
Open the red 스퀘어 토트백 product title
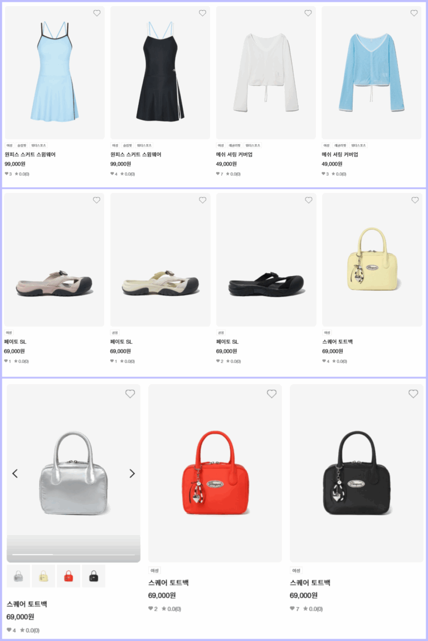pos(168,582)
